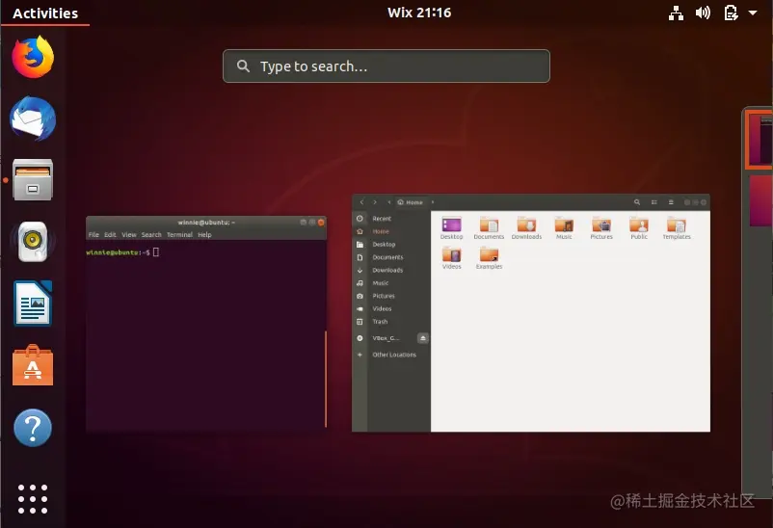Launch Rhythmbox music player from the dock
Viewport: 773px width, 528px height.
[33, 242]
